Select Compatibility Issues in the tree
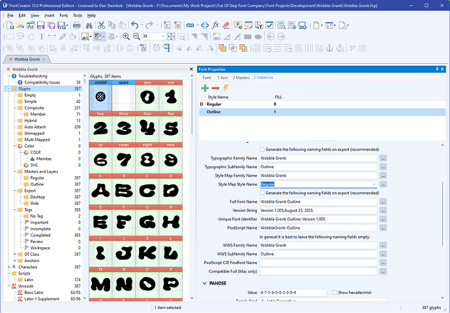The height and width of the screenshot is (313, 450). click(42, 82)
